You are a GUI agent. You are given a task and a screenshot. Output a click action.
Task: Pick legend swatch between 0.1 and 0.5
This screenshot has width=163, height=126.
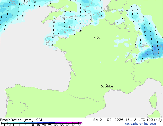pos(4,123)
